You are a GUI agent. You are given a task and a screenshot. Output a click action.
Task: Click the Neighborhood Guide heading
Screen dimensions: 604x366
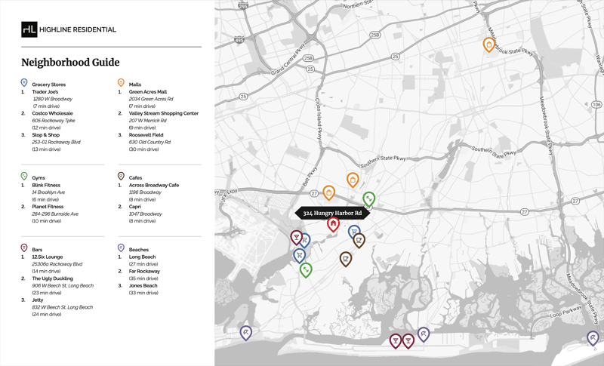pos(70,63)
